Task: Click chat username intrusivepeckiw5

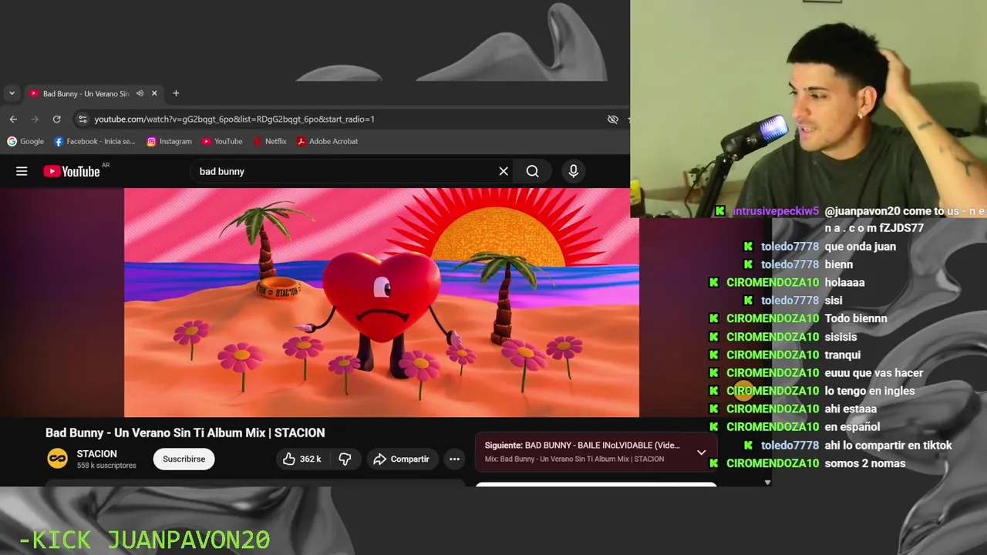Action: [x=776, y=211]
